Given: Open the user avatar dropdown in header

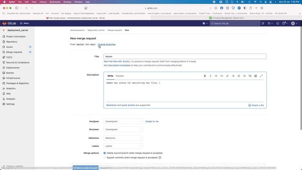Looking at the screenshot, I should tap(294, 23).
